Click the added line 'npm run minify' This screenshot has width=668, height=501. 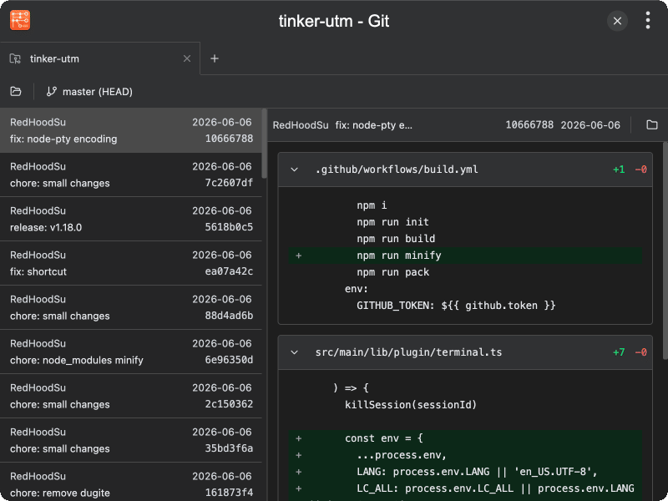tap(465, 256)
